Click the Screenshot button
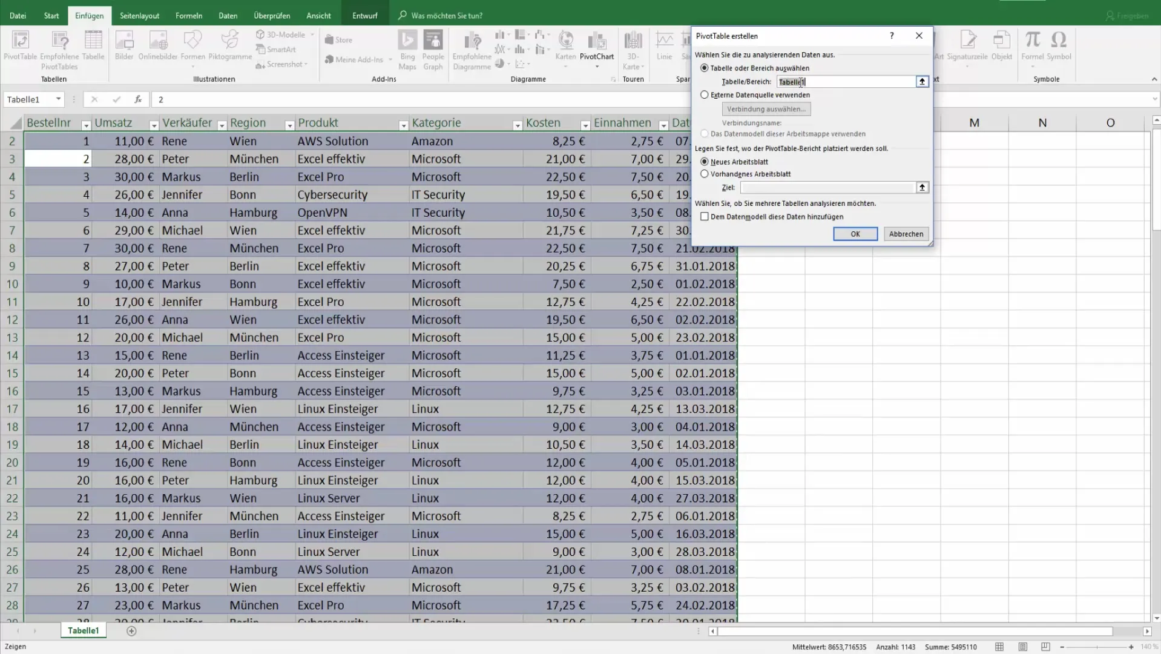Screen dimensions: 1161x654 [282, 64]
